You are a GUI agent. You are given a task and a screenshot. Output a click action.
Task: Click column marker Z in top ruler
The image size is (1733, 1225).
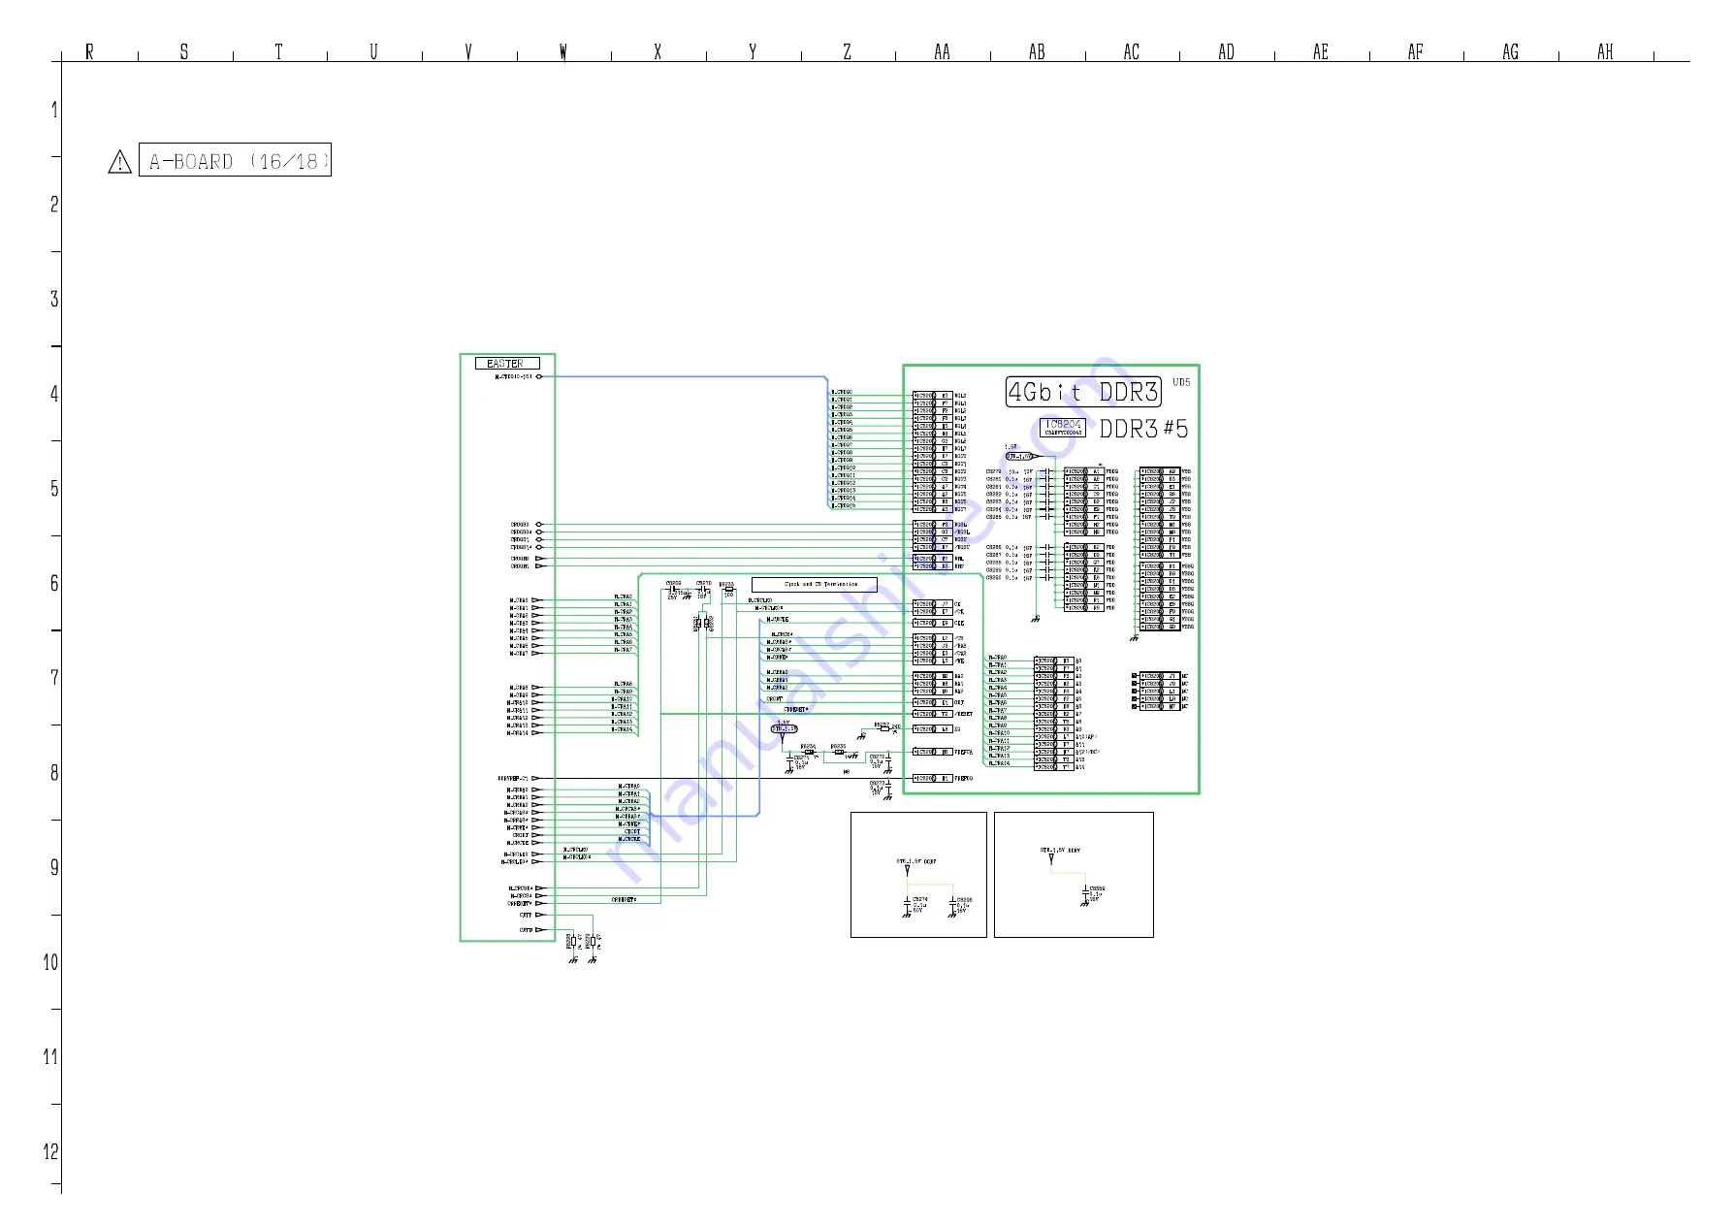point(847,51)
